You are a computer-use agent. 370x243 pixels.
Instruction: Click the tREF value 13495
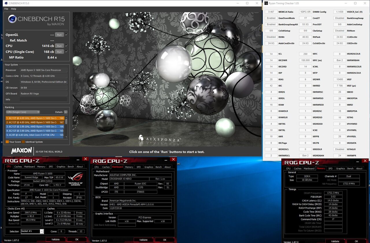pos(340,79)
